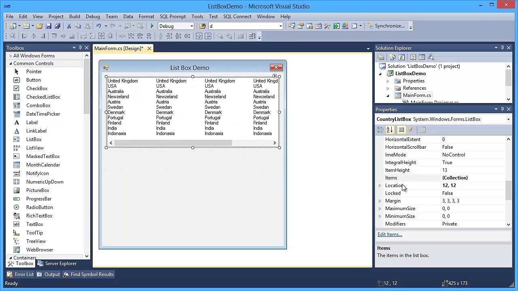518x291 pixels.
Task: Click the Align Lefts layout icon
Action: click(24, 36)
